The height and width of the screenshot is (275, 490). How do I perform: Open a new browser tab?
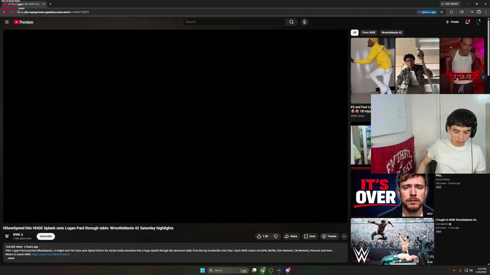(x=50, y=4)
